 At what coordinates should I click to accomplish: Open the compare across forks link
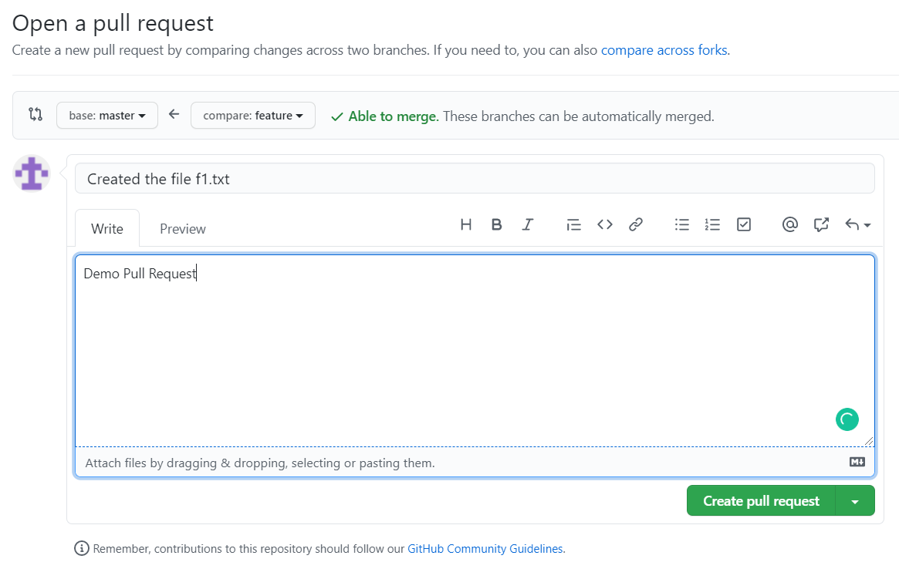[664, 49]
